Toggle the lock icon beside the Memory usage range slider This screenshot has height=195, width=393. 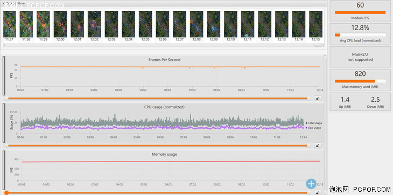(x=318, y=193)
